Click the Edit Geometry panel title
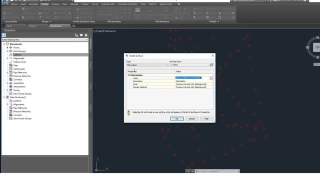Image resolution: width=320 pixels, height=180 pixels. [114, 21]
